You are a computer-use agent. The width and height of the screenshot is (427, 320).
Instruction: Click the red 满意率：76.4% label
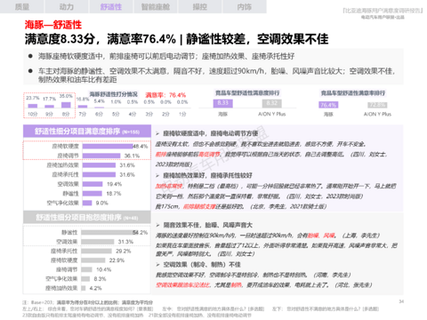tap(165, 95)
